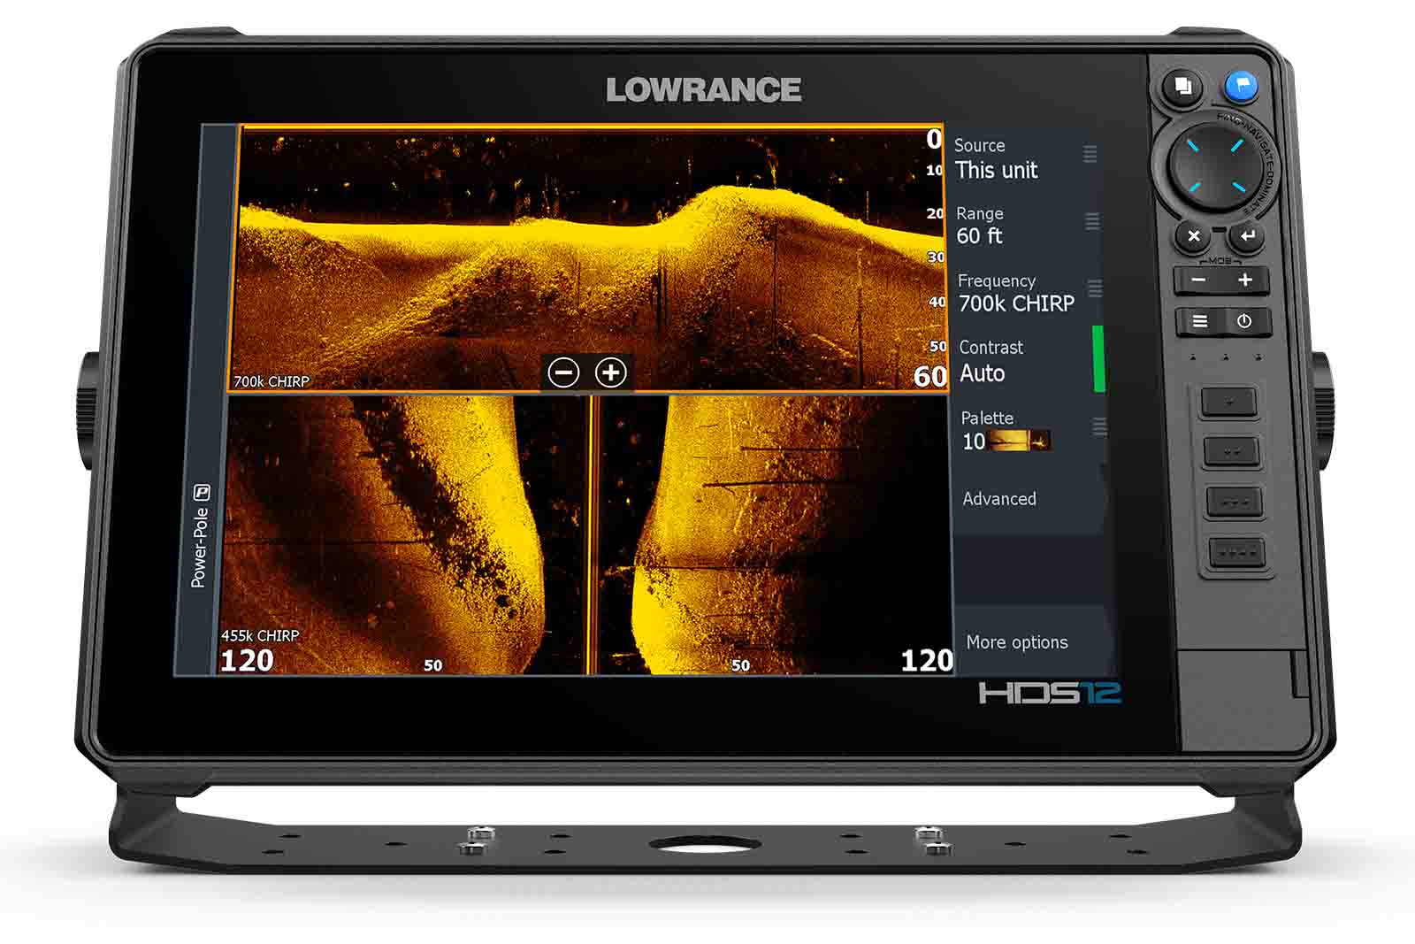Open the Range 60 ft option
Viewport: 1415px width, 944px height.
pyautogui.click(x=1027, y=226)
